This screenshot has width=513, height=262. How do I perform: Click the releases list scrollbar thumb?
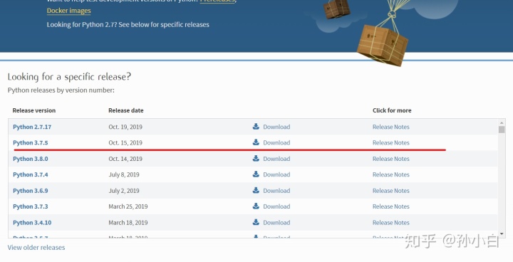[502, 130]
